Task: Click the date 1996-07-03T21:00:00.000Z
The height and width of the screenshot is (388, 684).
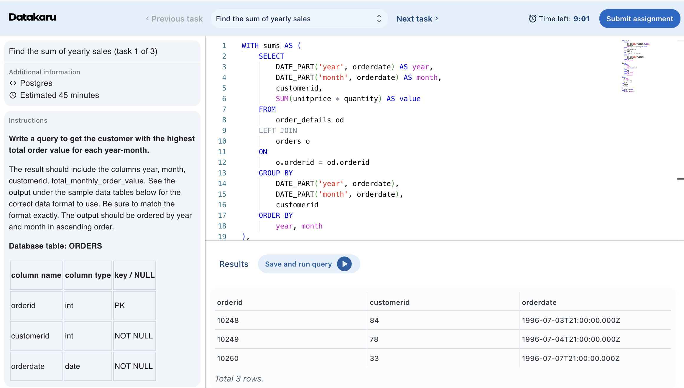Action: click(571, 320)
